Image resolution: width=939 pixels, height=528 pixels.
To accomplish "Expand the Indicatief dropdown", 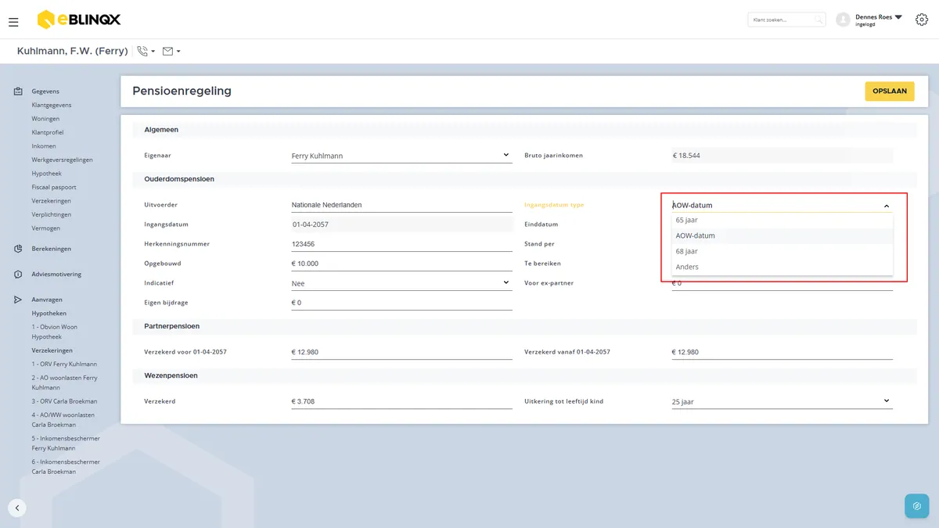I will click(401, 283).
